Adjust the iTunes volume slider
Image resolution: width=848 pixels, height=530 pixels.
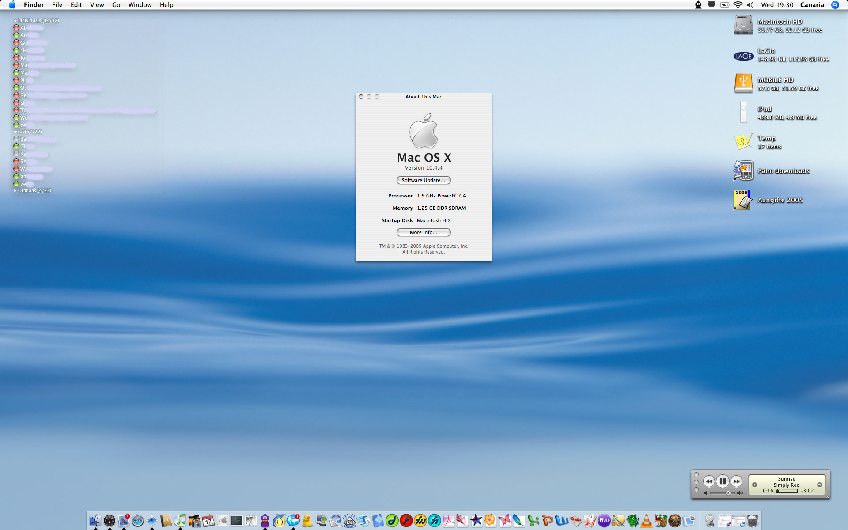[723, 493]
